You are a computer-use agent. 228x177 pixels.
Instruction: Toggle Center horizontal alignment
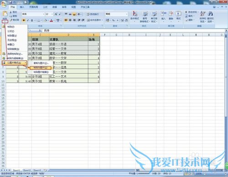[70, 20]
